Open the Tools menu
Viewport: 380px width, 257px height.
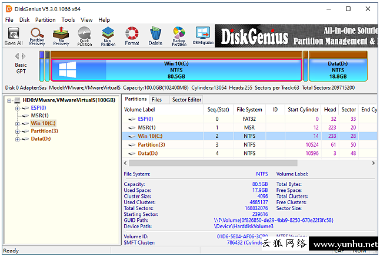tap(68, 20)
